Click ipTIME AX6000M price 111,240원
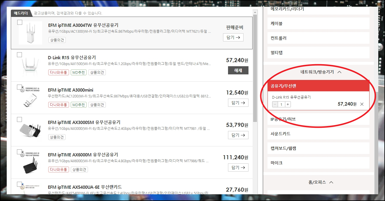The height and width of the screenshot is (201, 385). [x=236, y=157]
